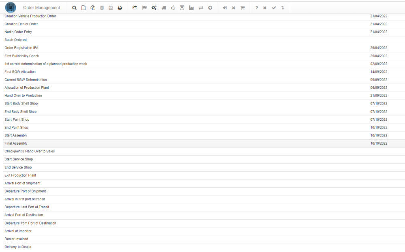Click date 21/09/2022 of Hand Over to Production
The height and width of the screenshot is (252, 405).
379,96
